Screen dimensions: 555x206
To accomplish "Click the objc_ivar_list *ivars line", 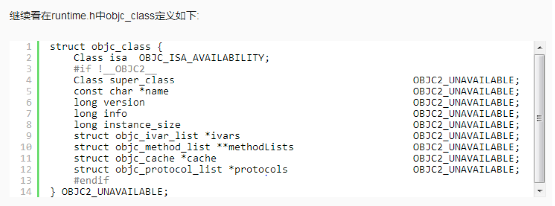I will coord(156,136).
